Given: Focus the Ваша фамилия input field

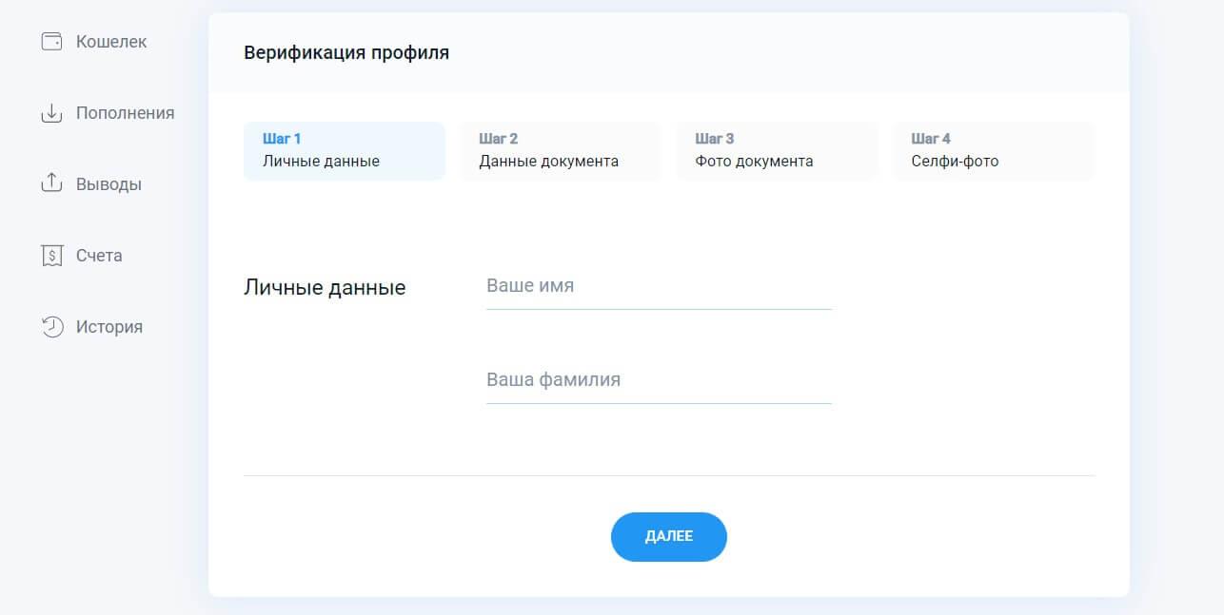Looking at the screenshot, I should tap(659, 381).
